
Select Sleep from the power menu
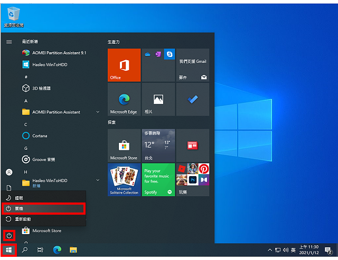coord(43,198)
